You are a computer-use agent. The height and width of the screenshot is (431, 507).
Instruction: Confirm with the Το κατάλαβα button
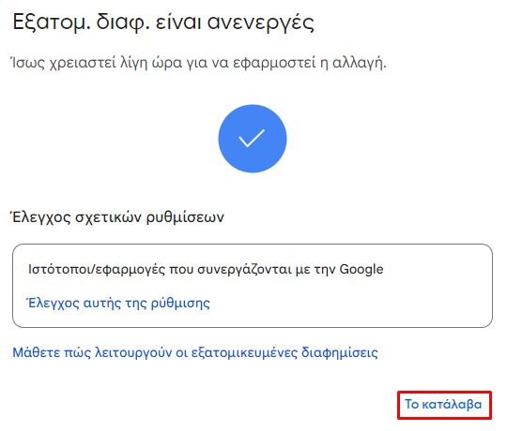tap(444, 405)
